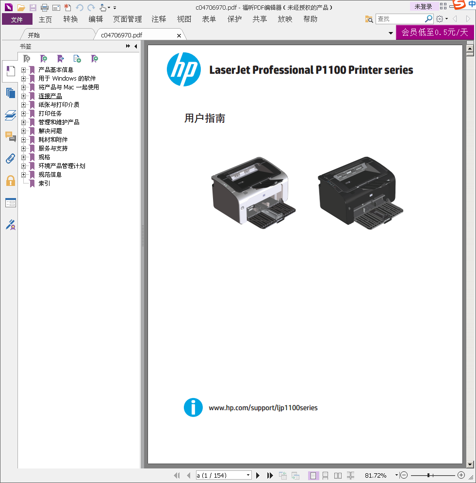Click the undo arrow icon
This screenshot has height=483, width=476.
tap(80, 7)
